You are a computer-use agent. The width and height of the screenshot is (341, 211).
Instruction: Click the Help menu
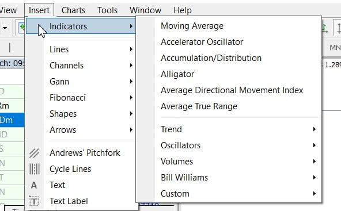[x=183, y=10]
